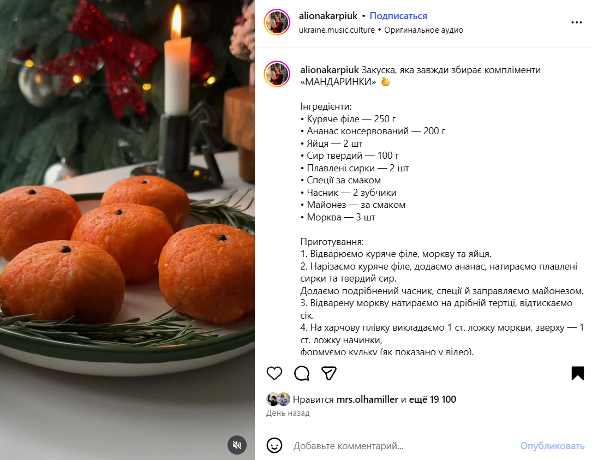Open comments with the speech bubble icon

[x=302, y=373]
